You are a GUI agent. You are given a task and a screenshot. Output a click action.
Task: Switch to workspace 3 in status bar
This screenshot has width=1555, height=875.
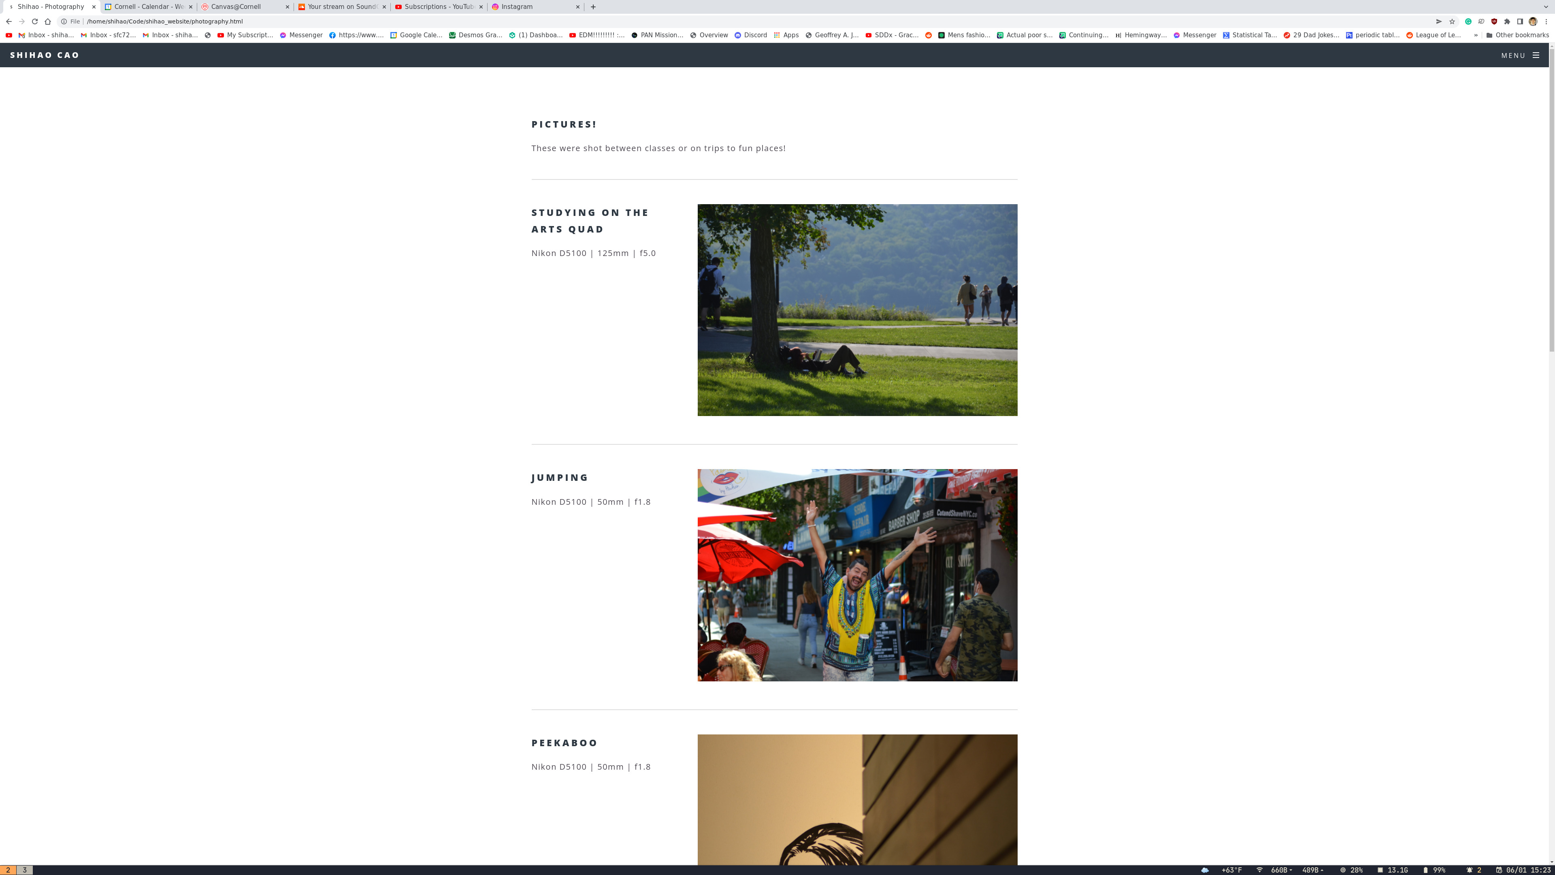[x=25, y=870]
